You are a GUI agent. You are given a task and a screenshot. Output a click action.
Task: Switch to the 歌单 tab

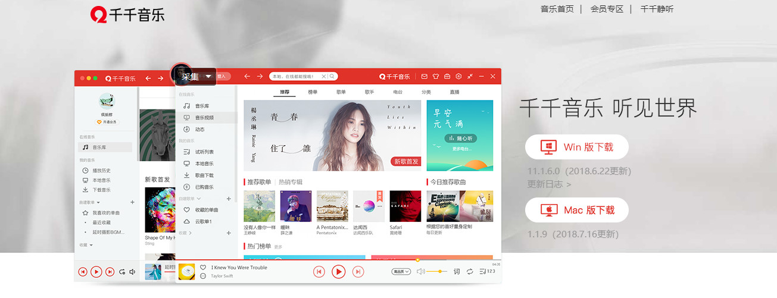341,92
